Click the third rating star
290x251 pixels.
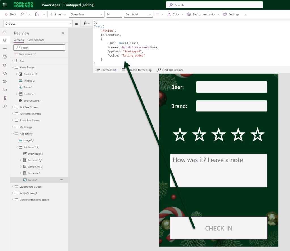tap(219, 134)
